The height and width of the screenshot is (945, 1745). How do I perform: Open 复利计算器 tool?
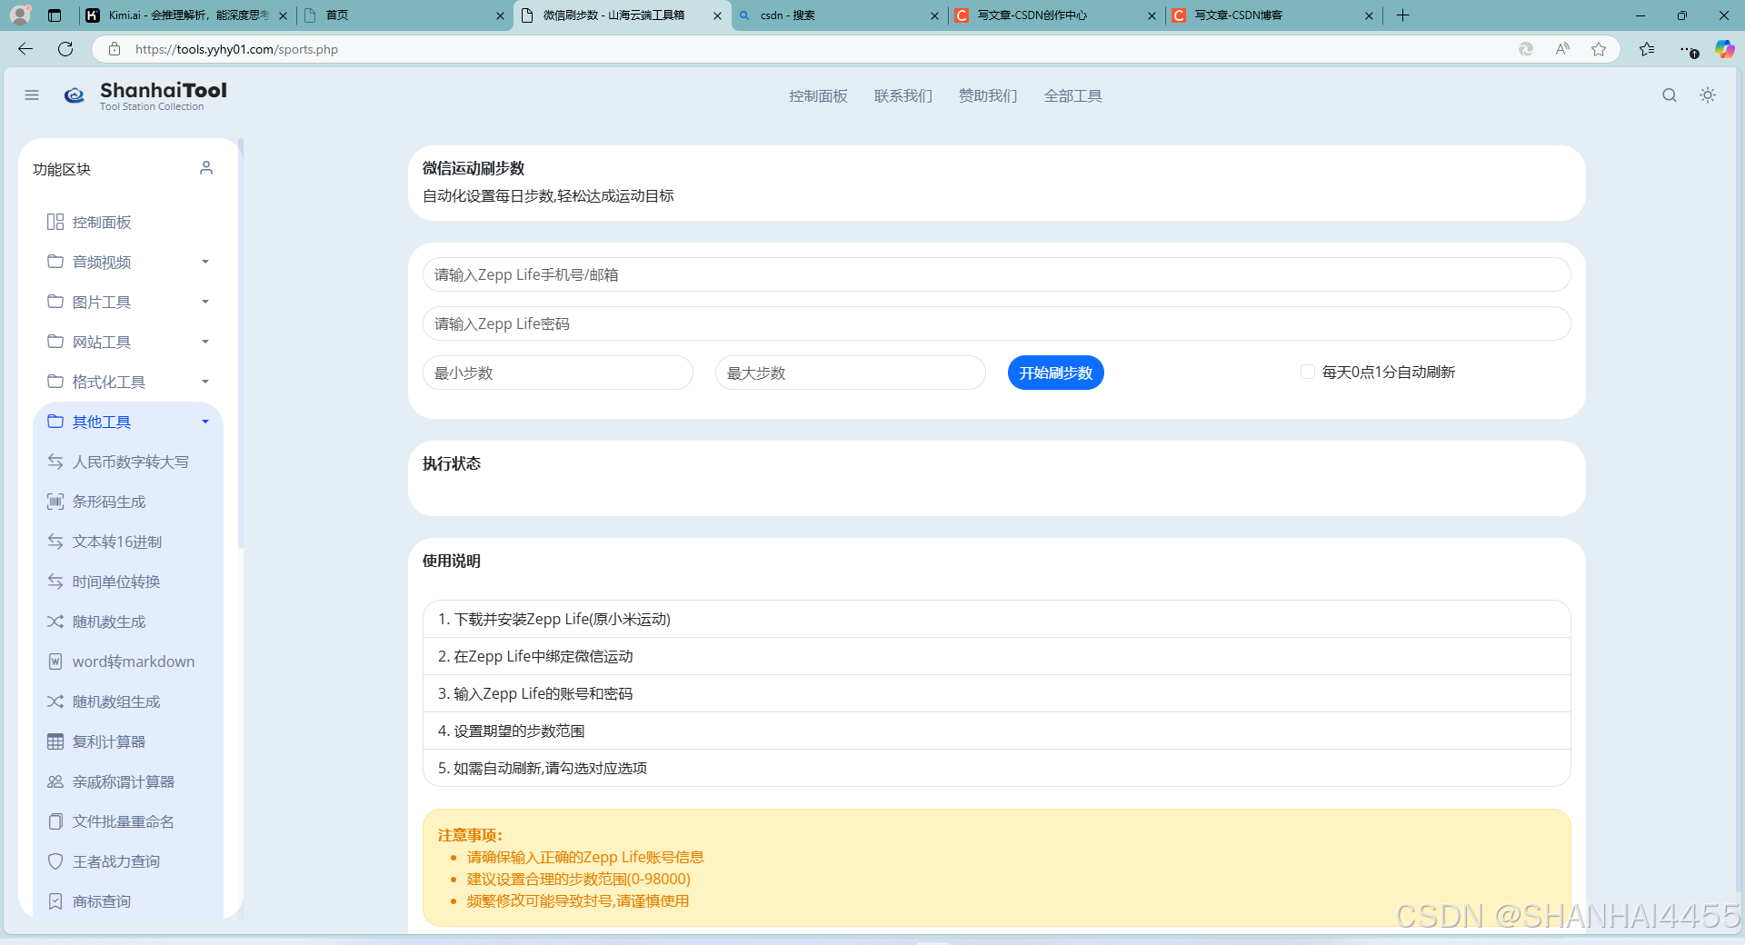click(128, 741)
